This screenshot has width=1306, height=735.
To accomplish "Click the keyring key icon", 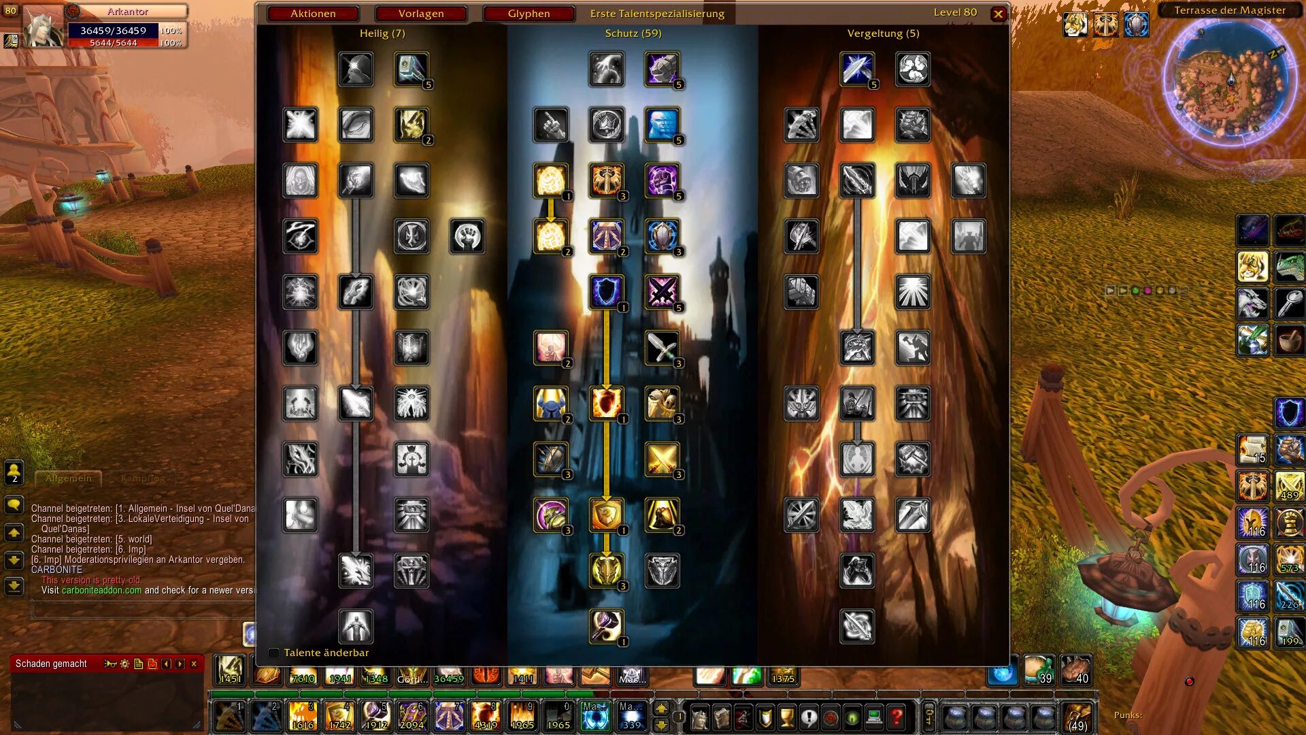I will pyautogui.click(x=928, y=717).
